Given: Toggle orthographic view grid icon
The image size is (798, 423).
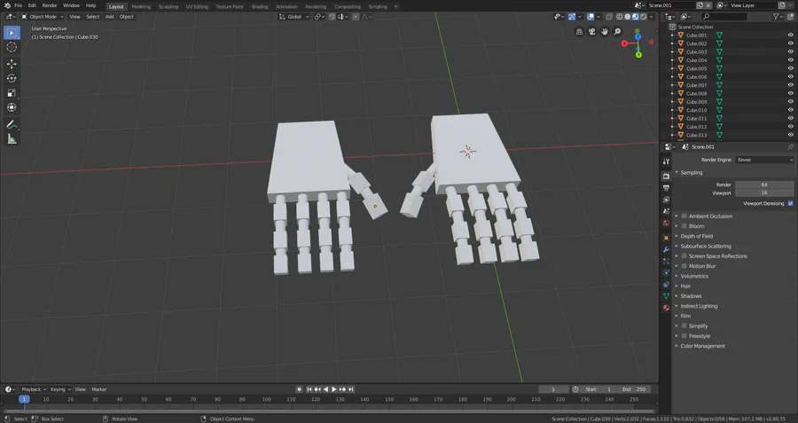Looking at the screenshot, I should tap(579, 32).
